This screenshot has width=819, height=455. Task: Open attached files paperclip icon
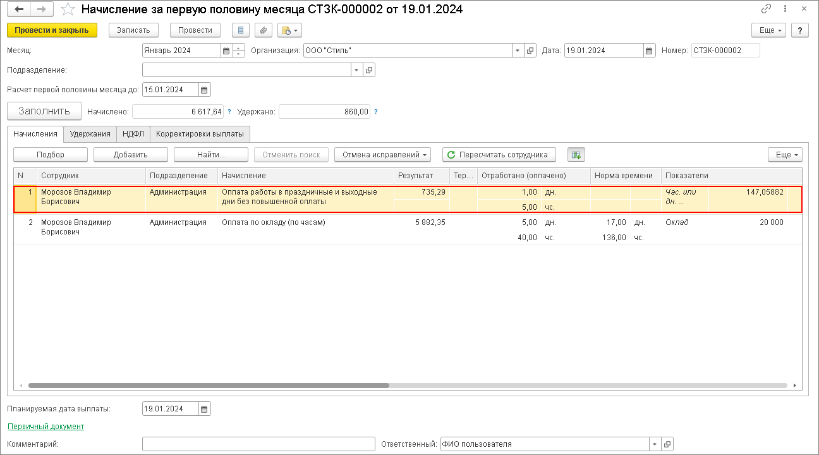[264, 30]
